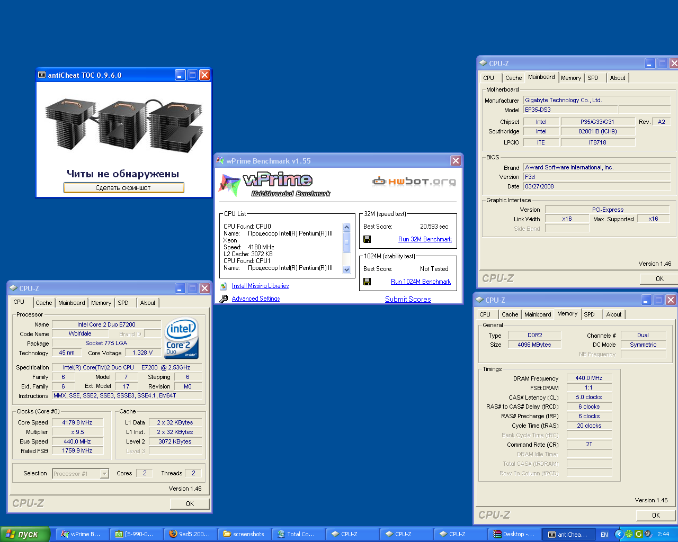This screenshot has height=542, width=678.
Task: Switch to the antiChea... taskbar button
Action: click(569, 534)
